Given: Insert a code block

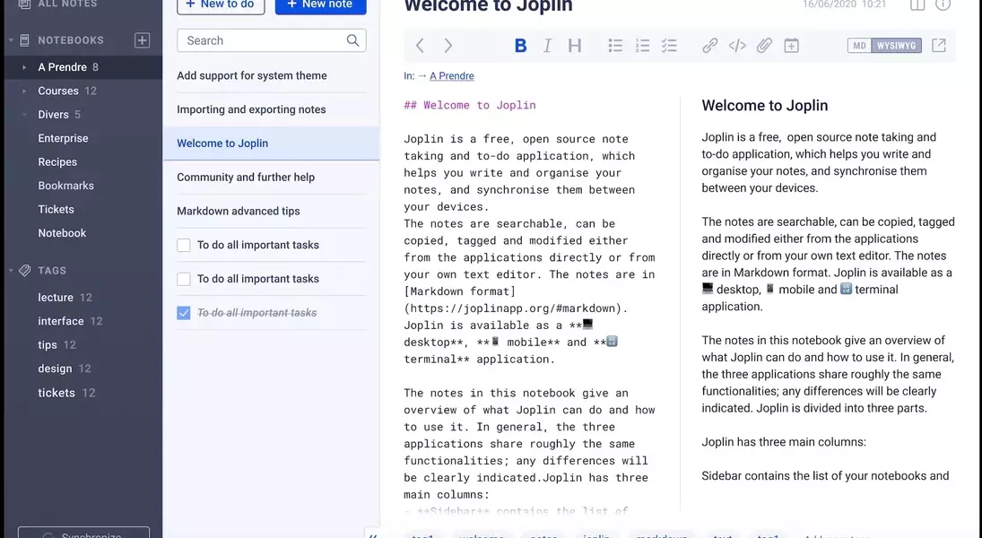Looking at the screenshot, I should (737, 46).
